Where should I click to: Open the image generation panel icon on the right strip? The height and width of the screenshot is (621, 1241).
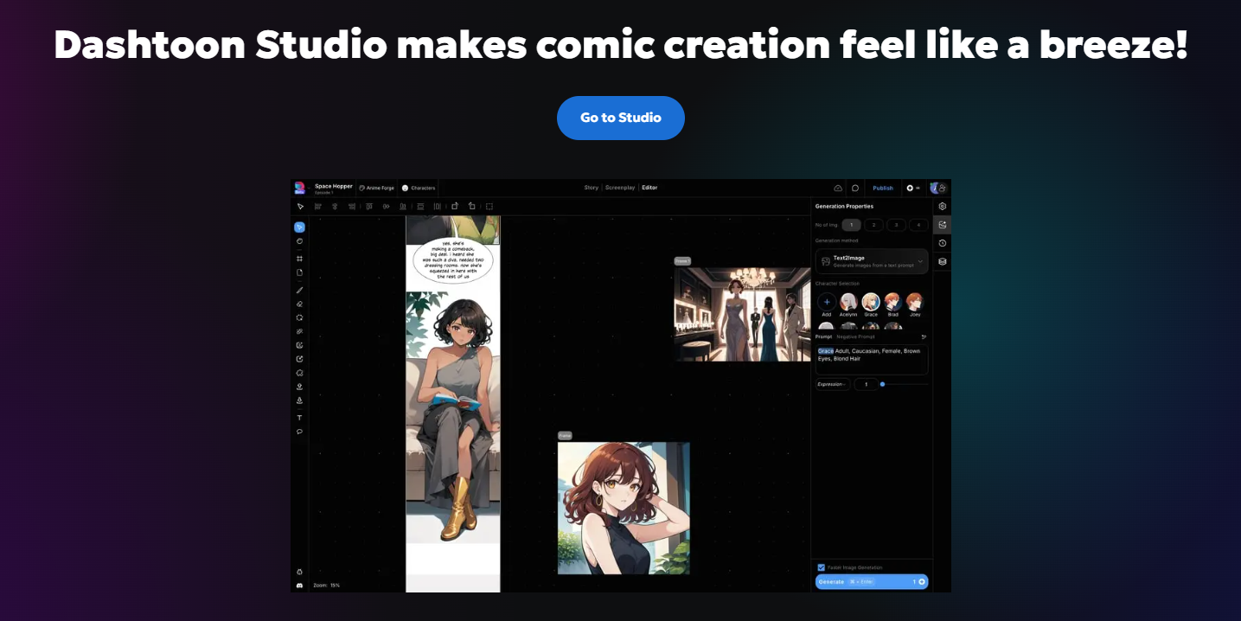click(942, 225)
